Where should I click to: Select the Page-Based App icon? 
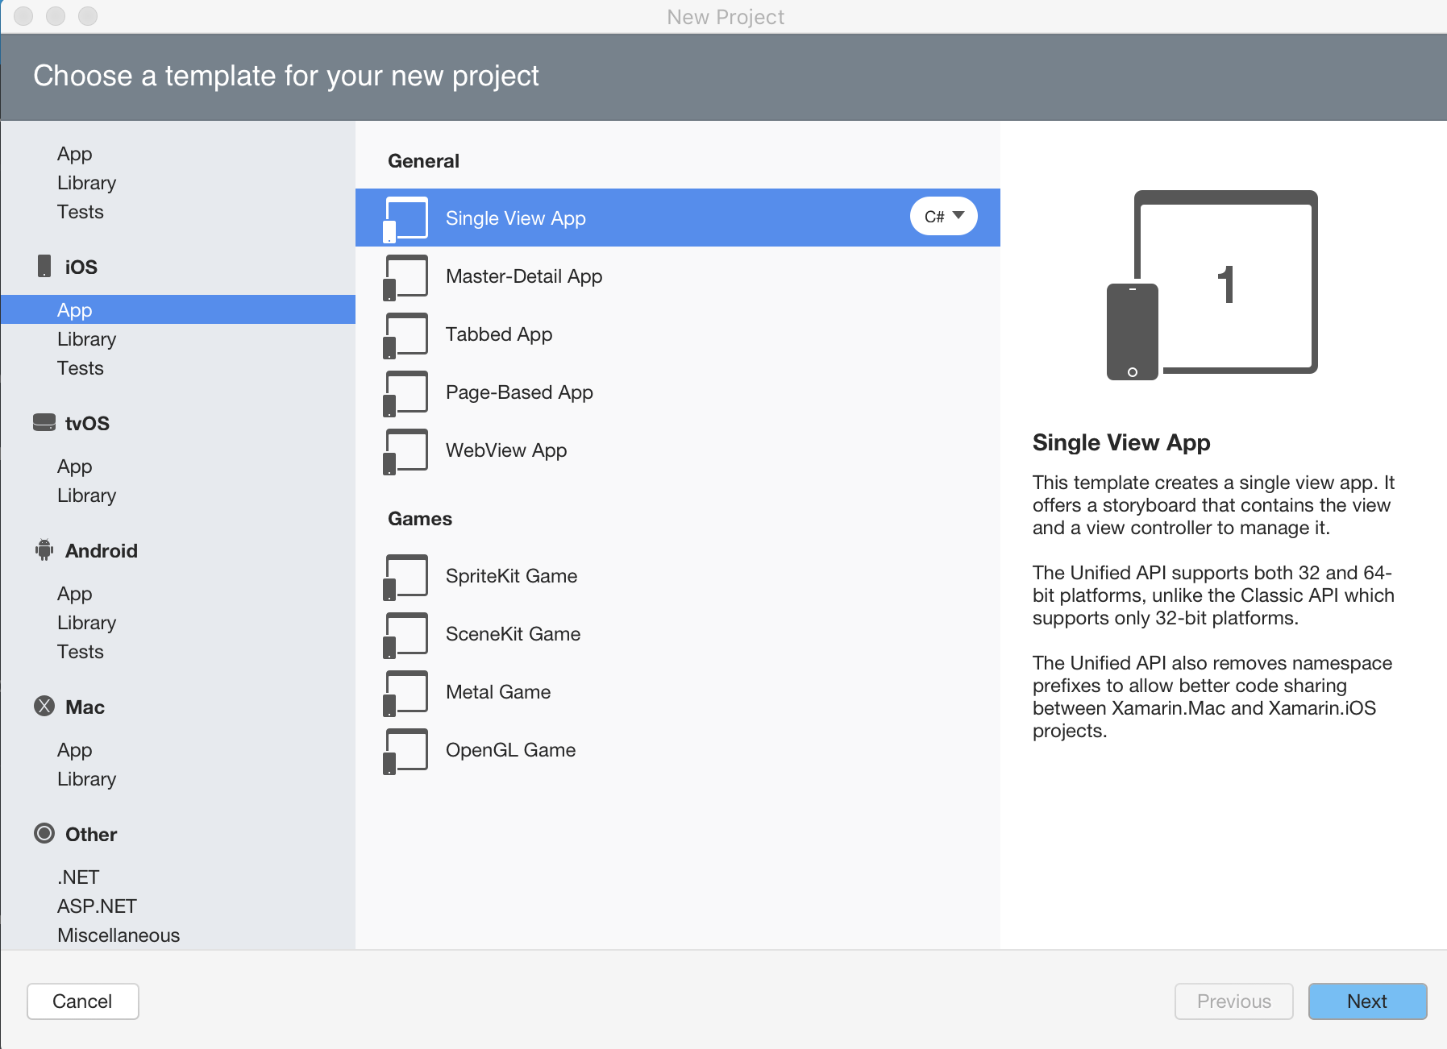coord(405,392)
